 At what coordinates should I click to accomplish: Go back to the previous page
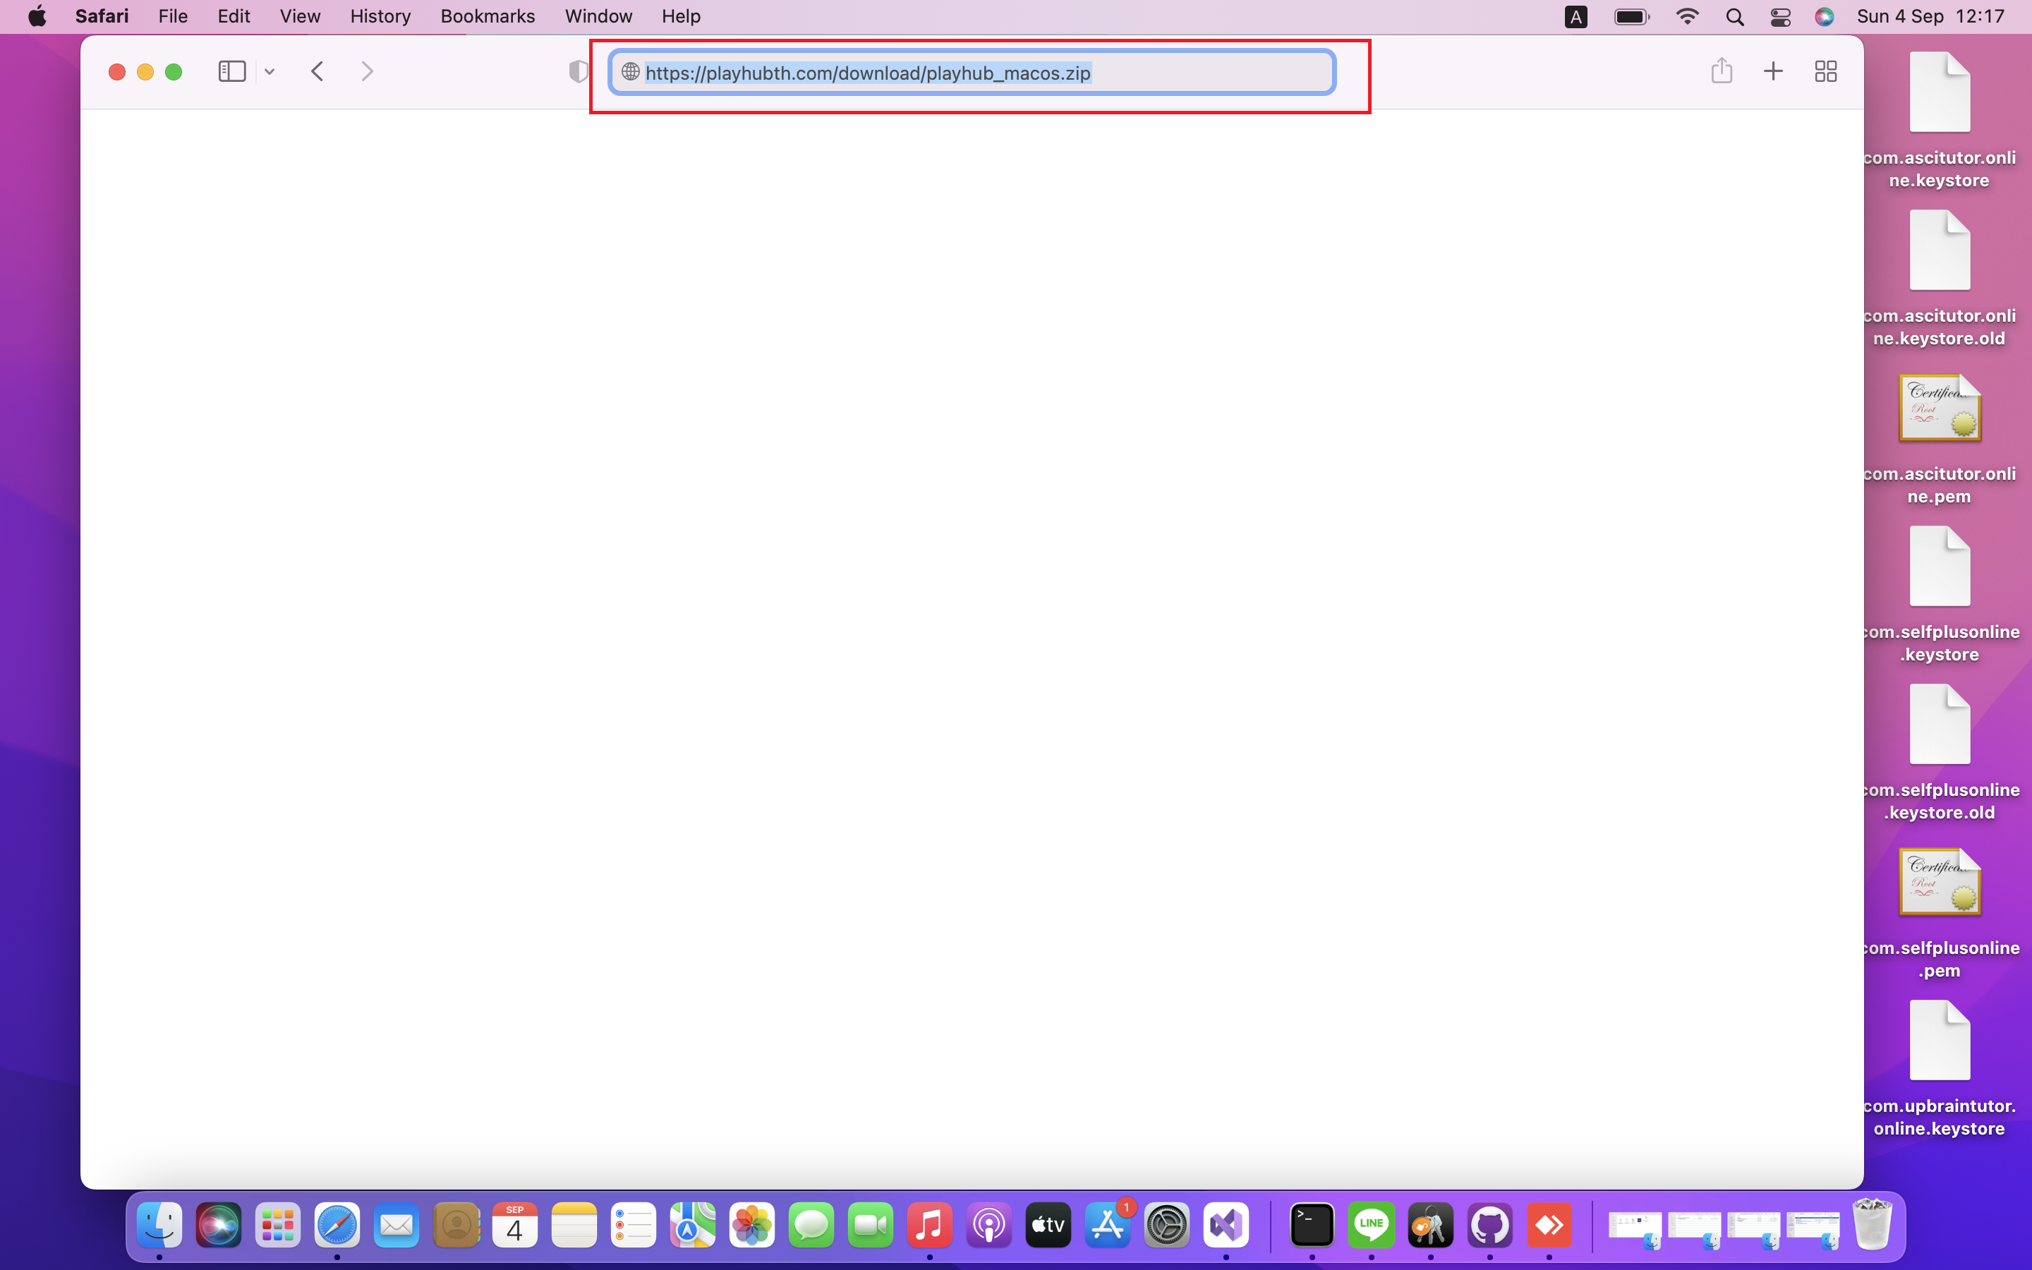[x=317, y=71]
